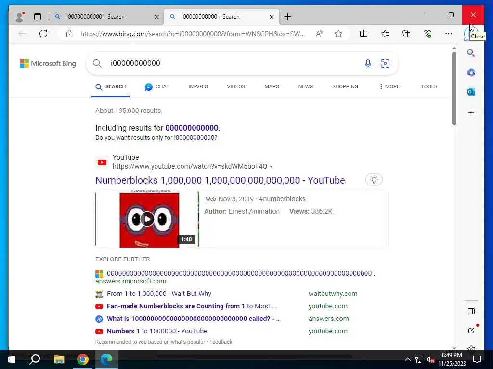Click the address bar URL
Screen dimensions: 493x369
tap(193, 34)
